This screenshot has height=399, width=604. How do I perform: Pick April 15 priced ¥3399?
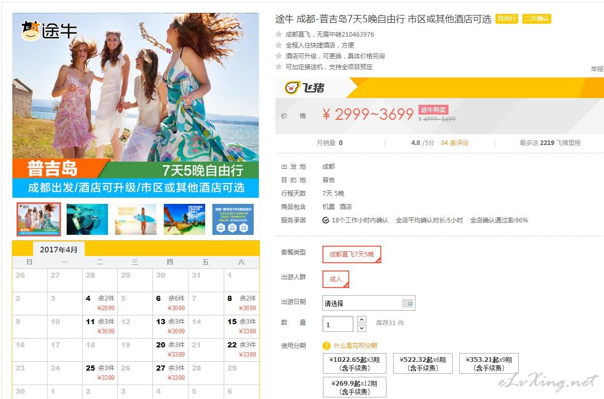pos(241,326)
